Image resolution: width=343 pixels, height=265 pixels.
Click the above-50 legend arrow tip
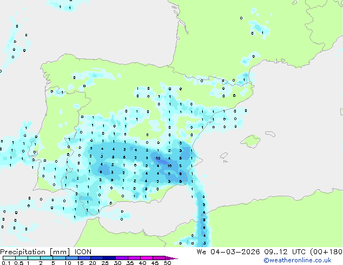point(171,258)
